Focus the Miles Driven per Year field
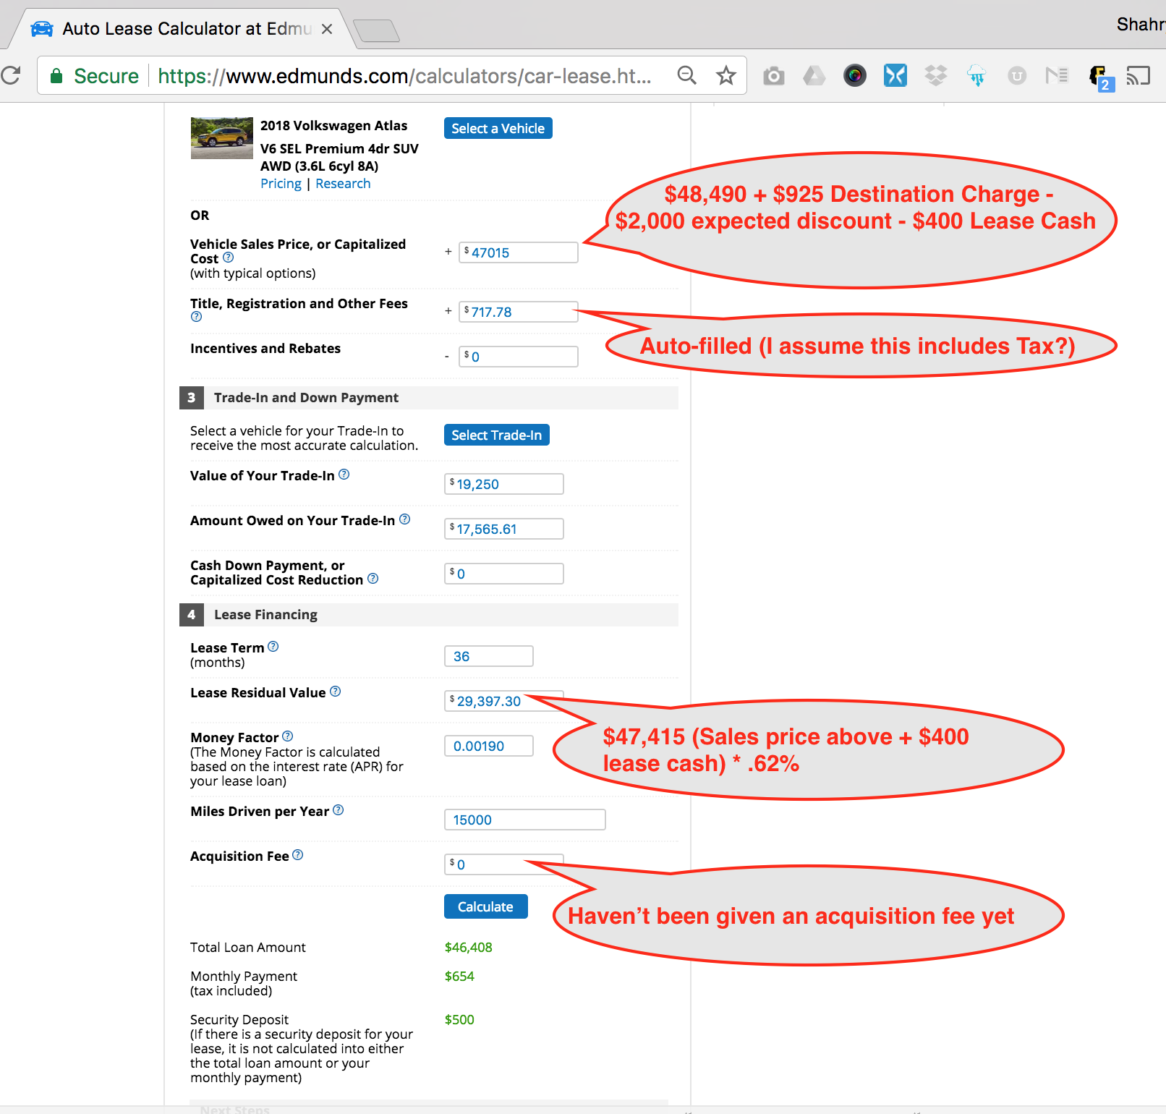The height and width of the screenshot is (1114, 1166). 524,820
